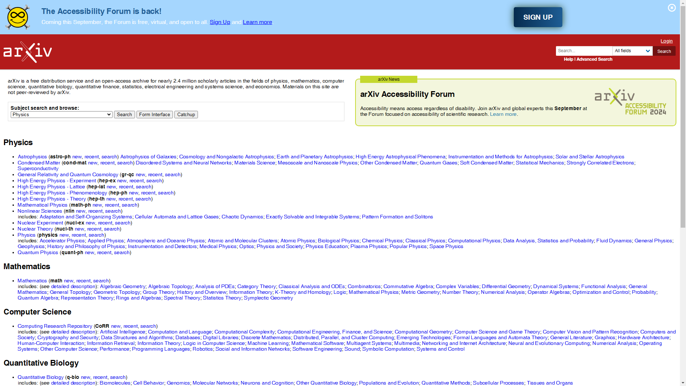Open new submissions for astro-ph
The image size is (686, 386).
point(77,157)
